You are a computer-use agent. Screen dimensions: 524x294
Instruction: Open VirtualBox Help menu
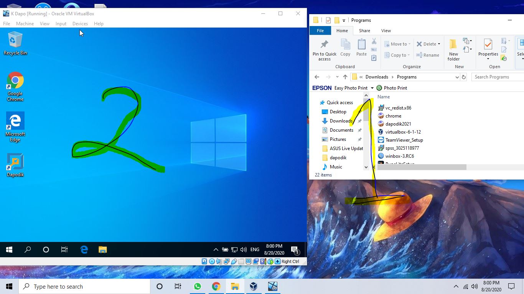(99, 23)
